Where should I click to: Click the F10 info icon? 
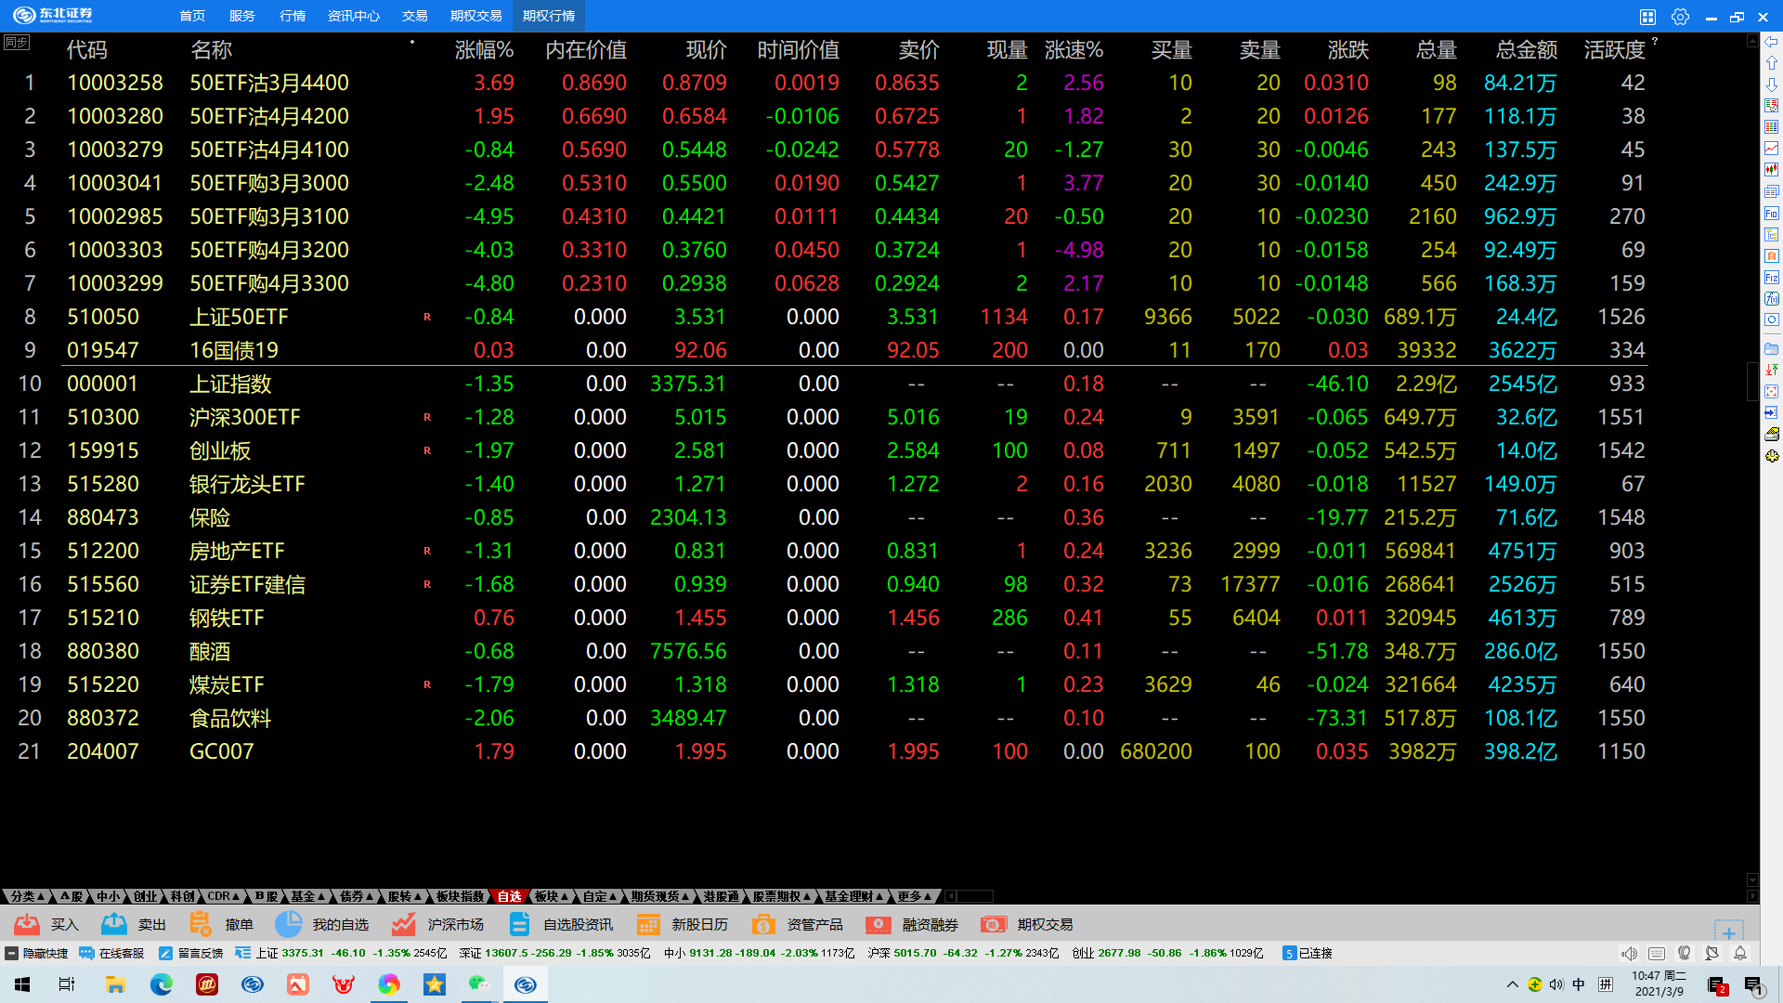point(1771,213)
